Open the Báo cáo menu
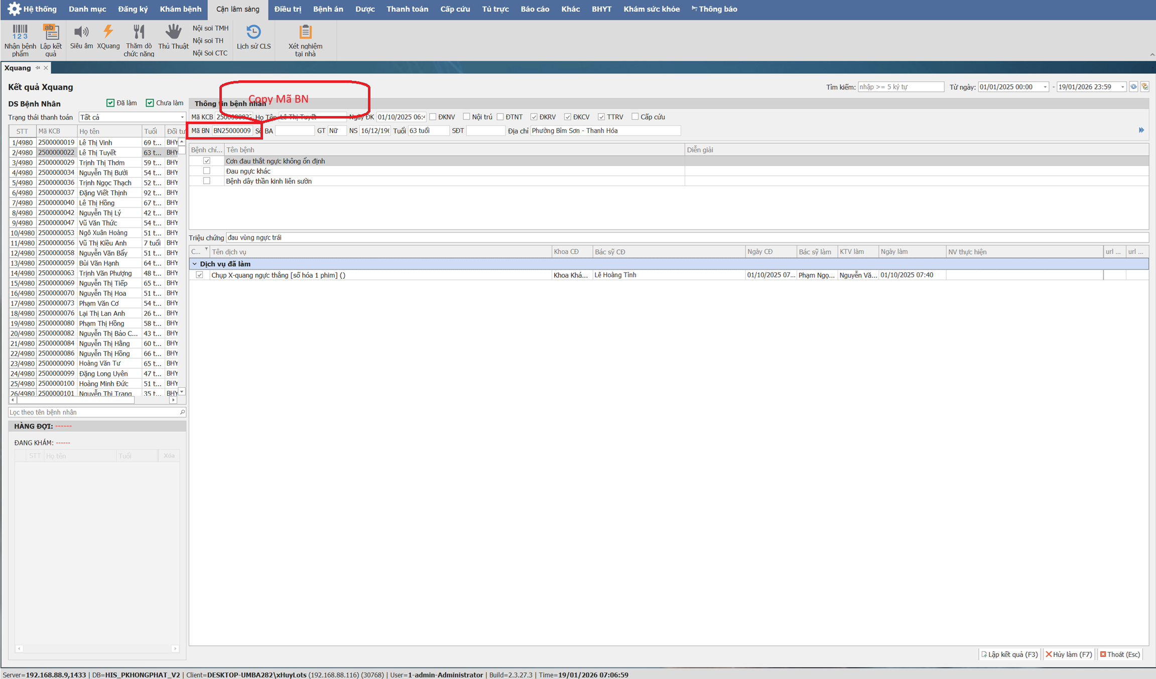The width and height of the screenshot is (1156, 679). click(535, 9)
